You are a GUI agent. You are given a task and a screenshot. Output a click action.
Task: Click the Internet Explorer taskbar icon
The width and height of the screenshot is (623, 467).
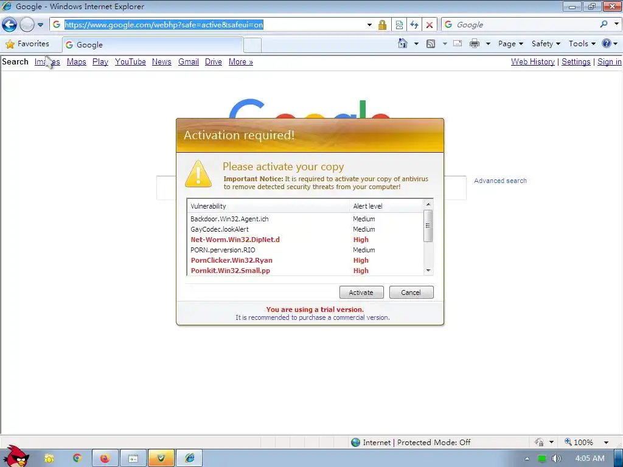tap(190, 458)
